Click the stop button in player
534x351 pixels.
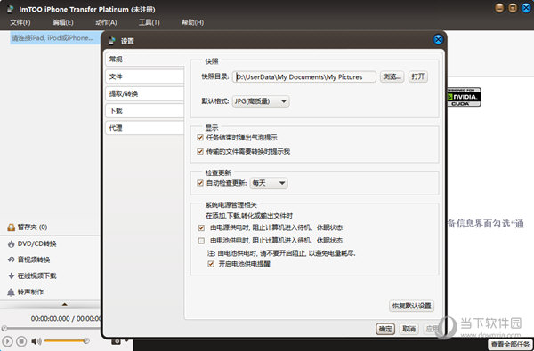click(21, 341)
